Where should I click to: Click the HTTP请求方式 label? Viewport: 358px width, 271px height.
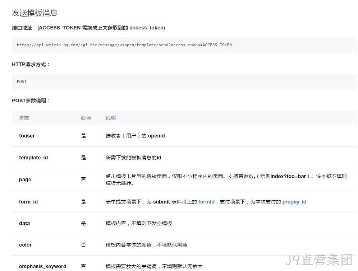(x=31, y=65)
